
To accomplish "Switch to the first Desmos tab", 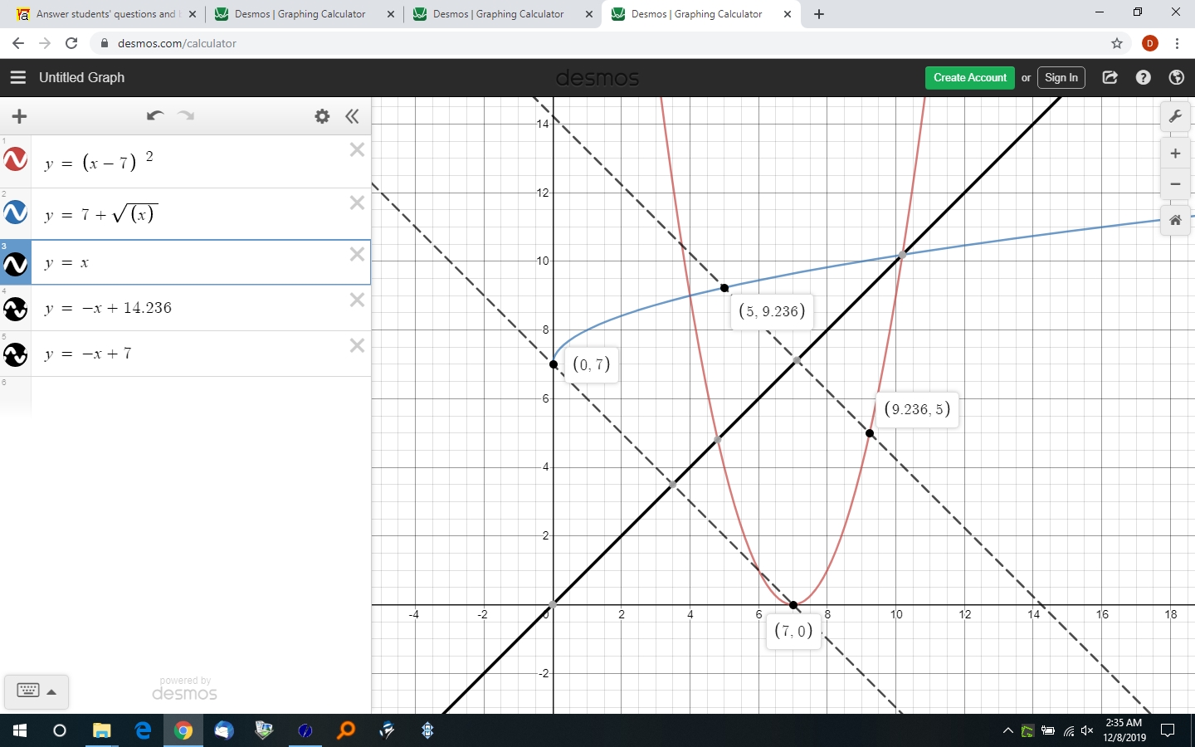I will [x=303, y=14].
